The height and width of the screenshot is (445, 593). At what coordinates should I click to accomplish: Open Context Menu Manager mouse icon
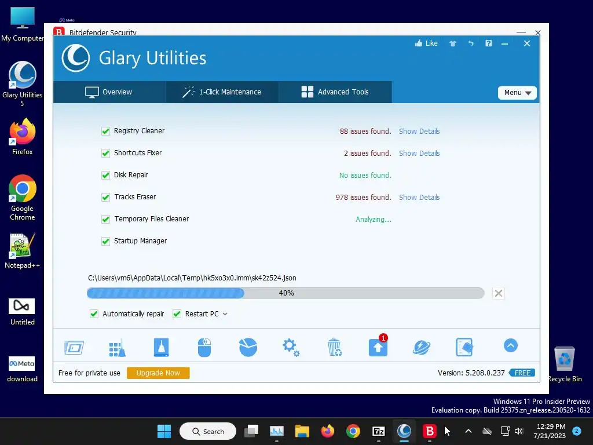tap(204, 348)
